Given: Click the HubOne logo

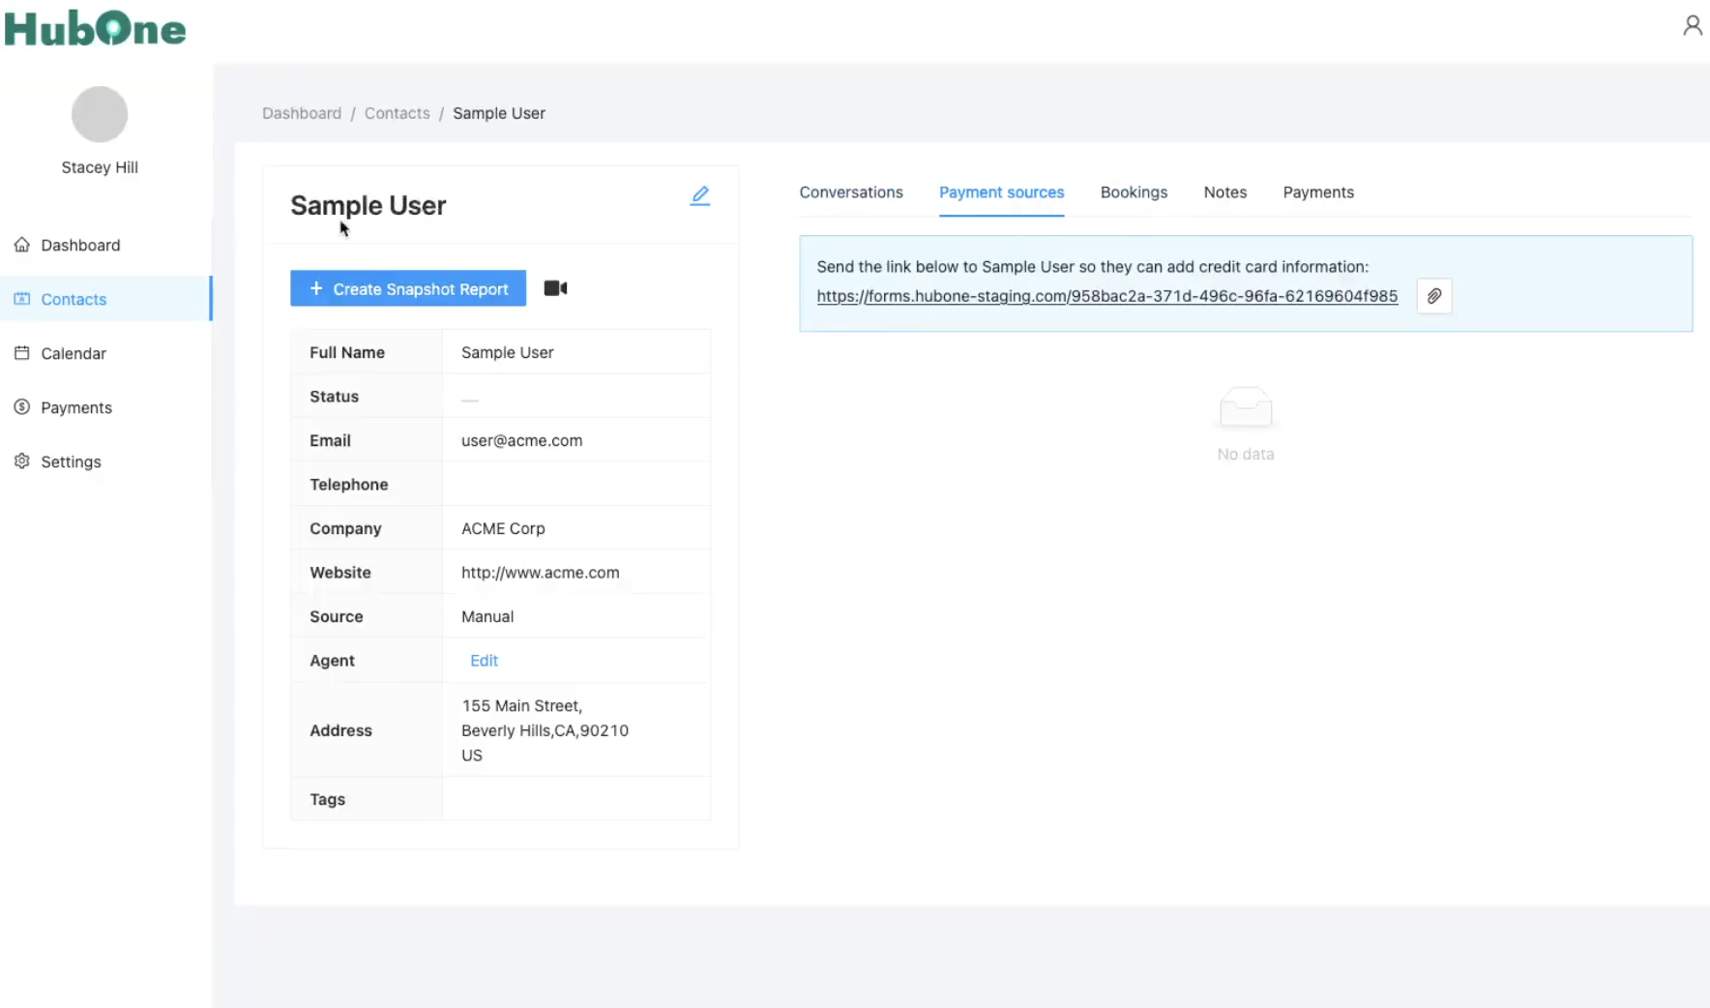Looking at the screenshot, I should point(95,29).
